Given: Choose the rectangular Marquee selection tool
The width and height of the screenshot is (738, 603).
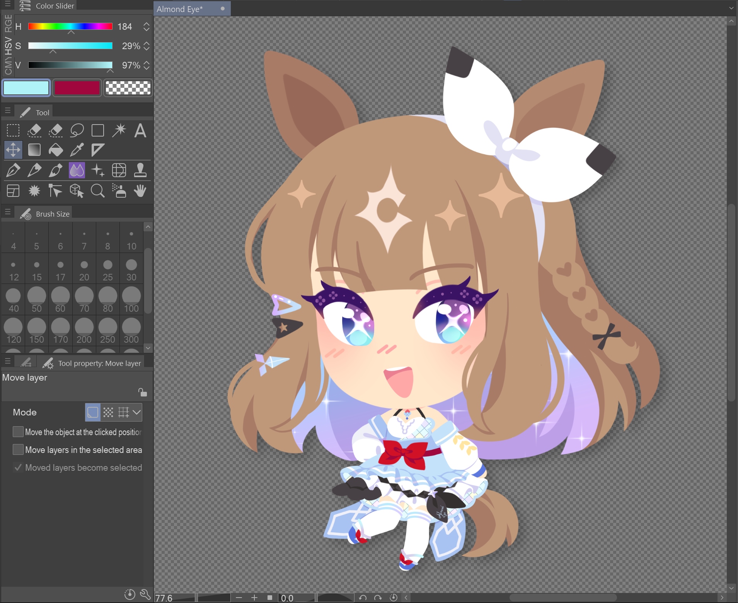Looking at the screenshot, I should [13, 131].
